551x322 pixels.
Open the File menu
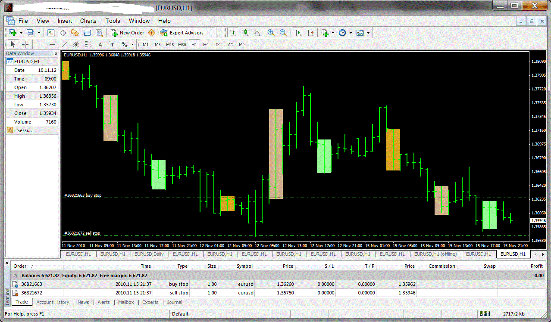(x=23, y=21)
